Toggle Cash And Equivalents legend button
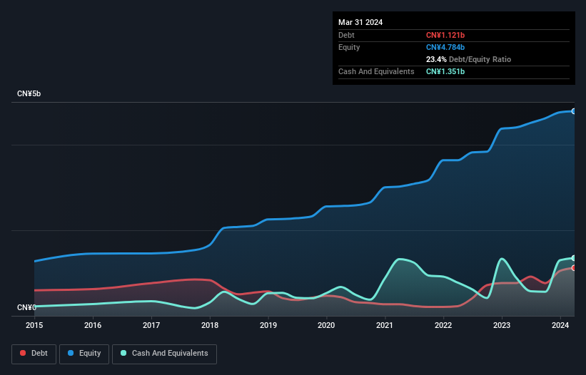The image size is (586, 375). point(164,354)
